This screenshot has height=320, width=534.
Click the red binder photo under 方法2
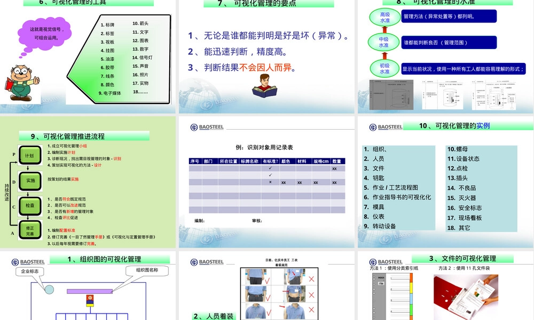[466, 297]
